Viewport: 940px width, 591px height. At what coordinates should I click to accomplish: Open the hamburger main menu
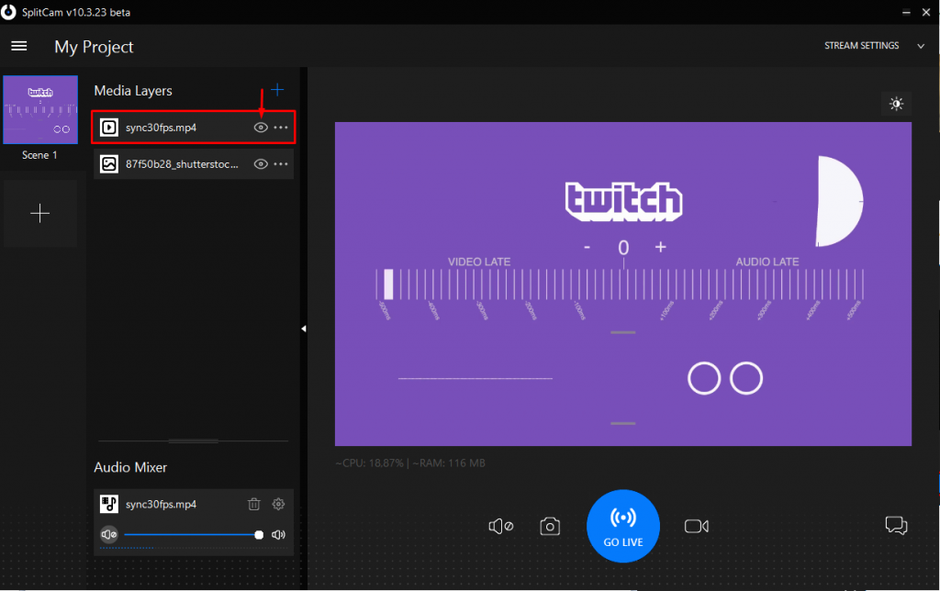[x=19, y=46]
